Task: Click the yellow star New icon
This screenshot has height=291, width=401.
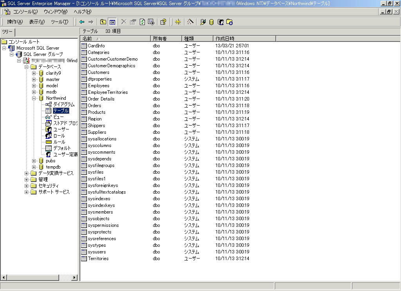Action: (178, 22)
